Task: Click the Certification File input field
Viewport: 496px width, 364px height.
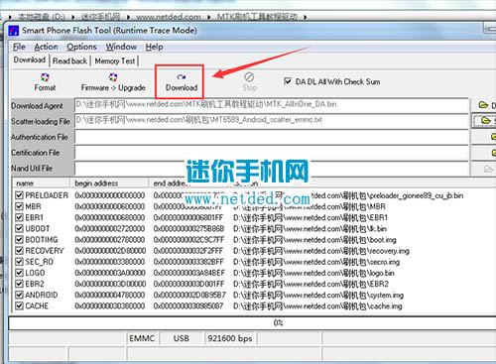Action: [272, 152]
